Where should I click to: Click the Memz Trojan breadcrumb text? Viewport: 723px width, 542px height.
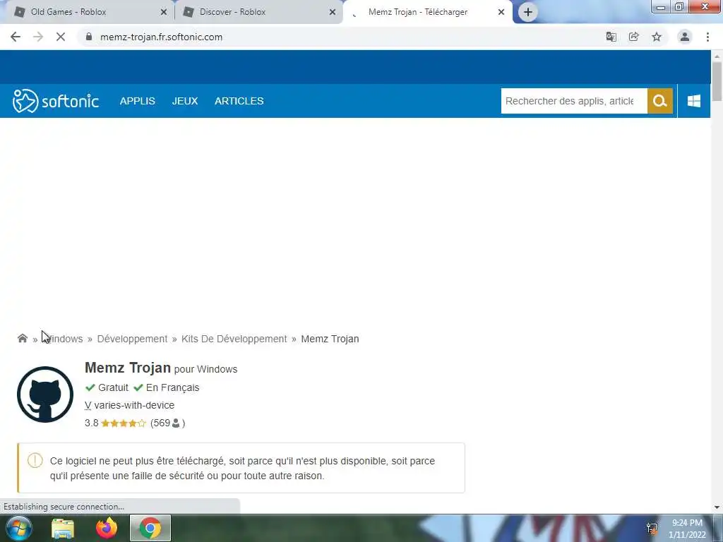tap(330, 339)
